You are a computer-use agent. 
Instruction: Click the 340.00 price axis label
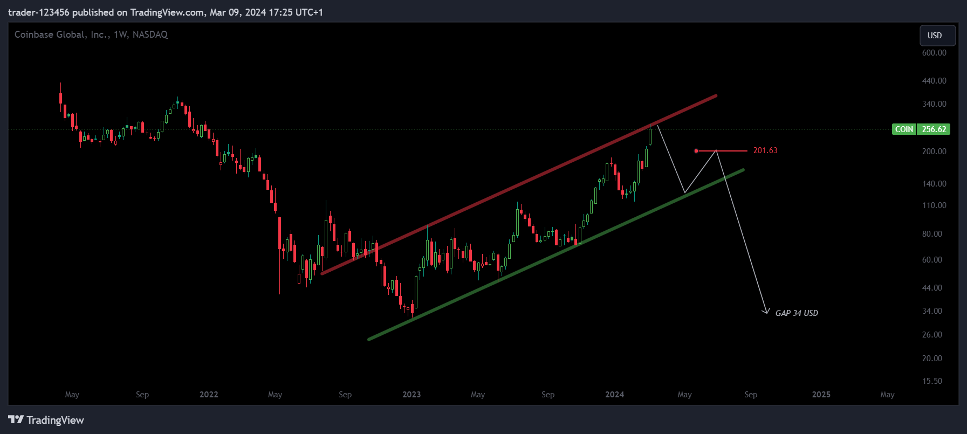coord(934,104)
